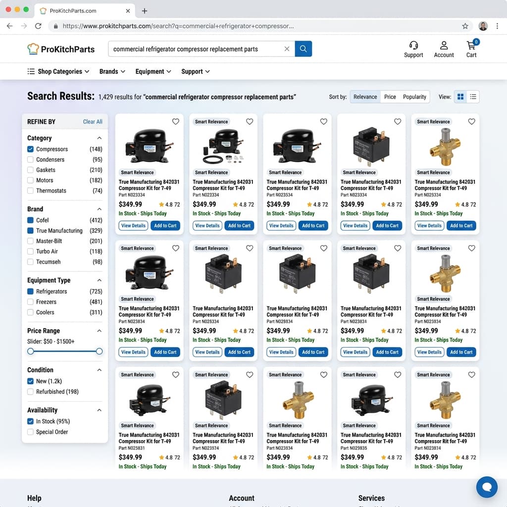Open Shop Categories dropdown menu
The image size is (507, 507).
[x=58, y=71]
